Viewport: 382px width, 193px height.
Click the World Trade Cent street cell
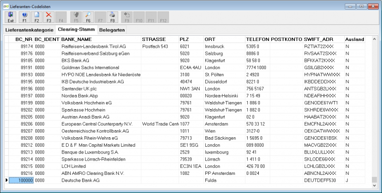(160, 124)
